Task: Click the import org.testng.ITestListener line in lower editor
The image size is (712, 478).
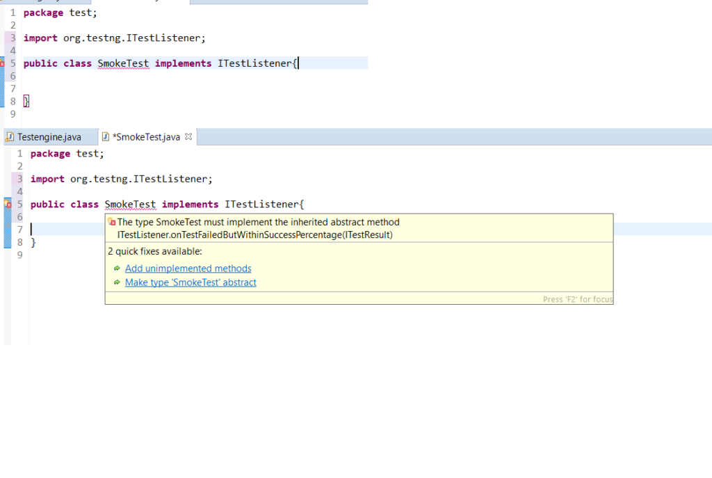Action: pos(121,179)
